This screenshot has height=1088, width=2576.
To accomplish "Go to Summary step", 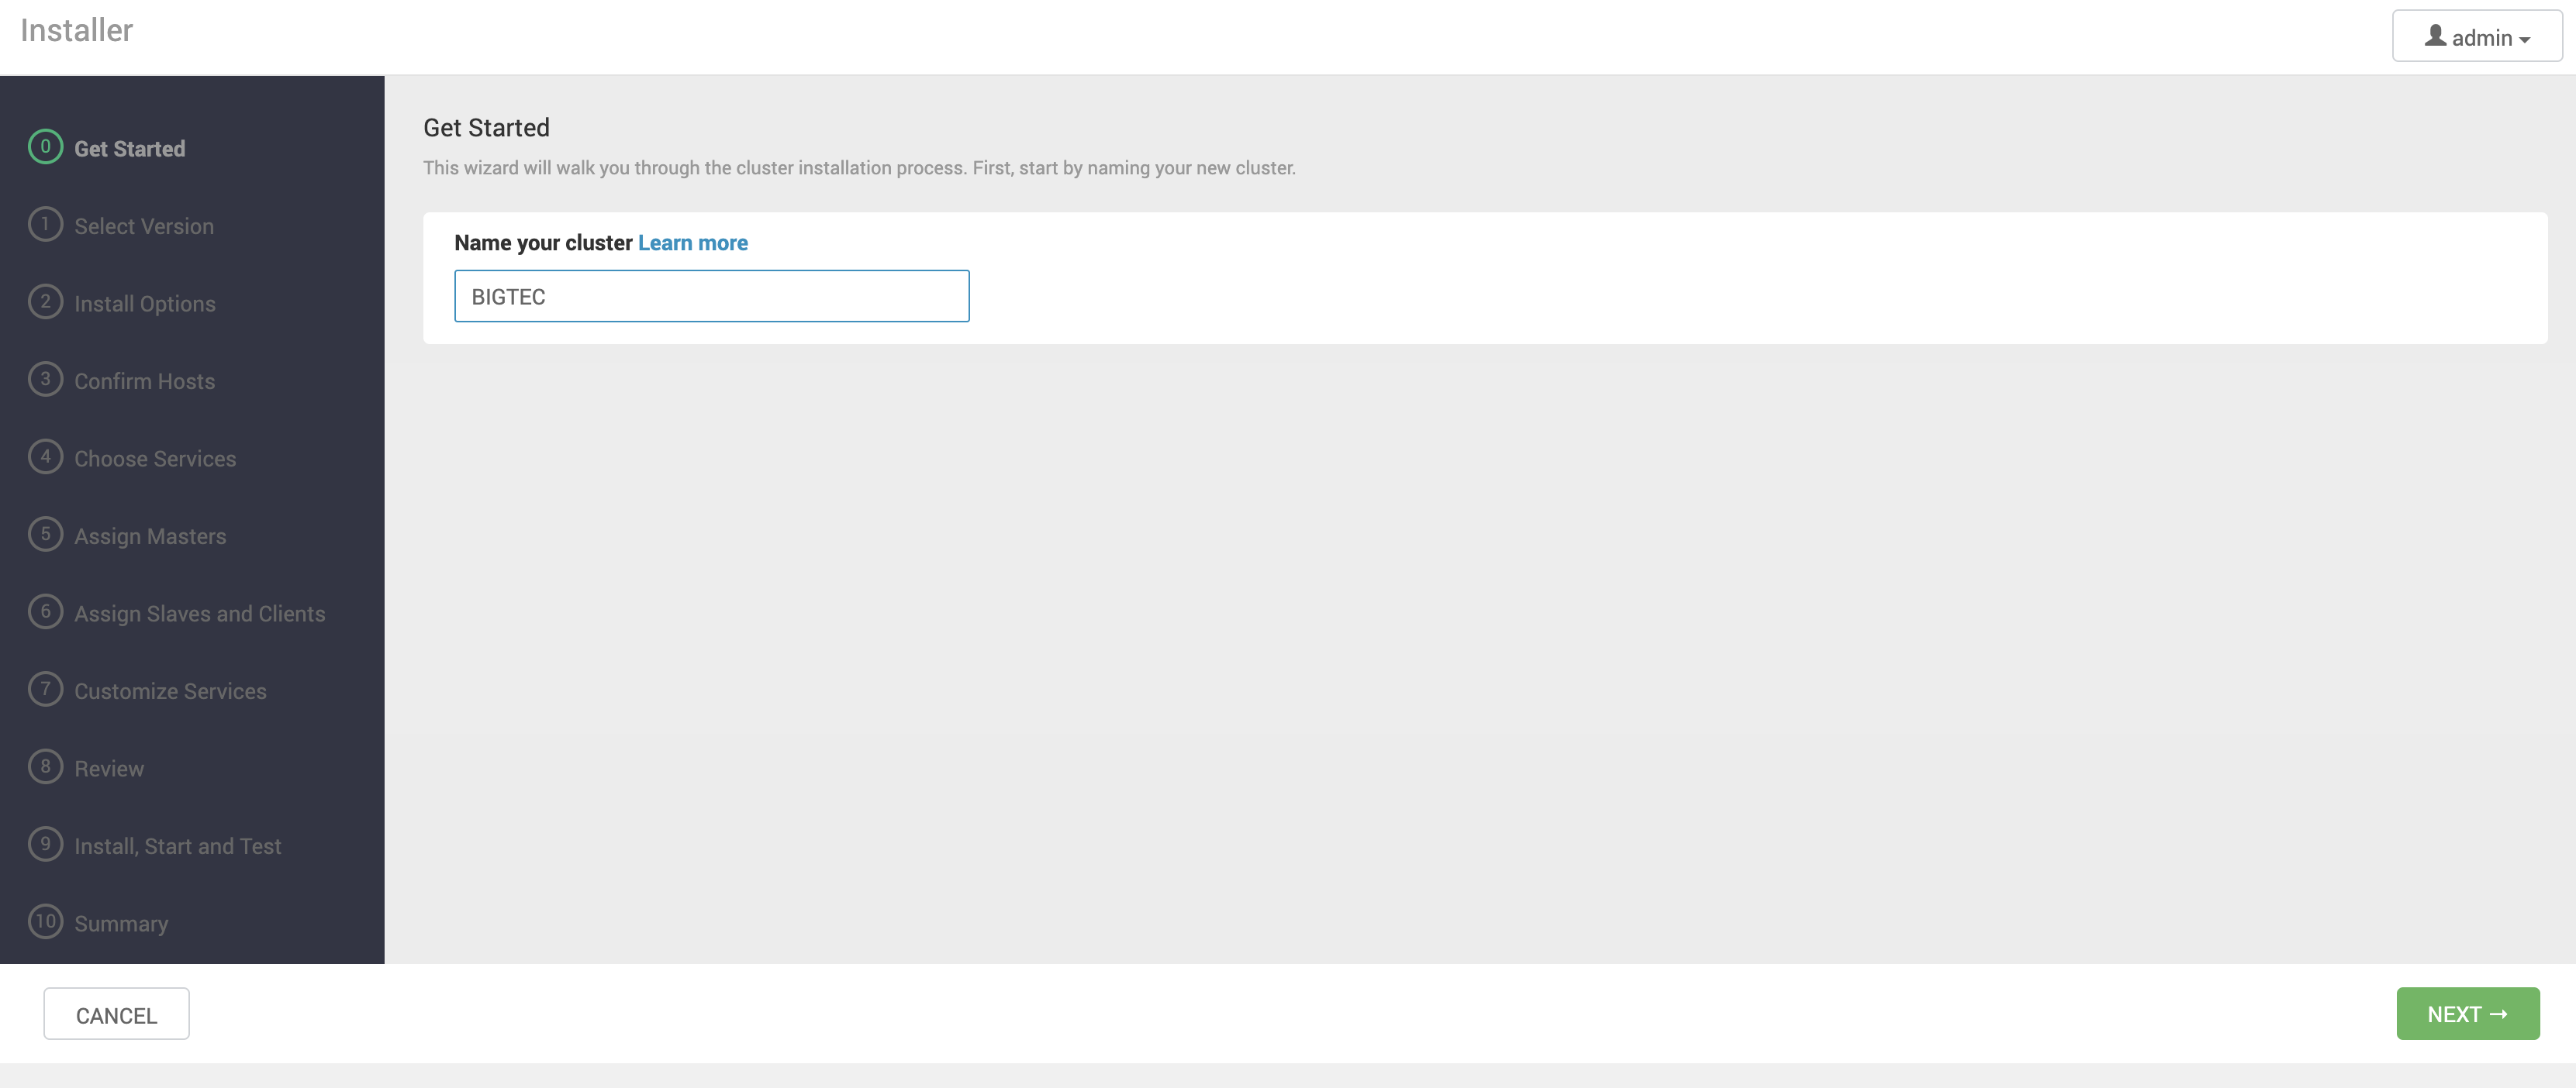I will click(x=121, y=924).
